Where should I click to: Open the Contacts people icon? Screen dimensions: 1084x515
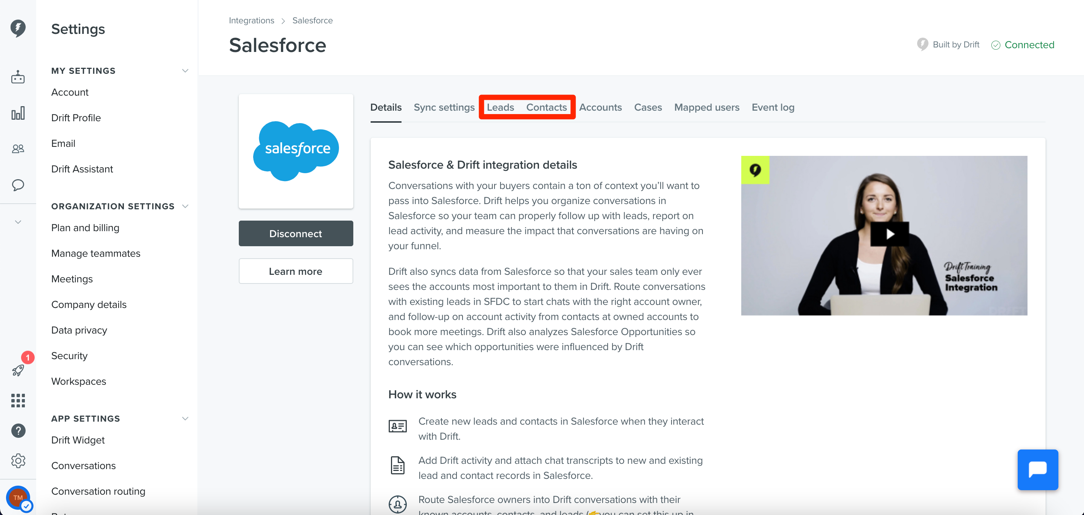point(18,149)
